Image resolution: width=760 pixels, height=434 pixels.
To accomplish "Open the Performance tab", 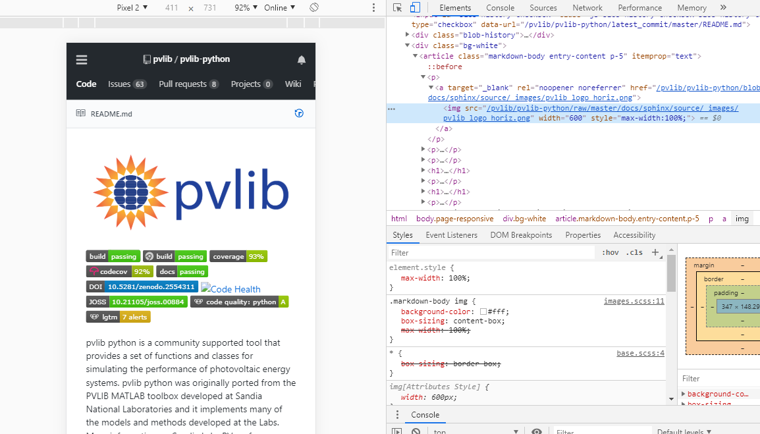I will tap(639, 8).
